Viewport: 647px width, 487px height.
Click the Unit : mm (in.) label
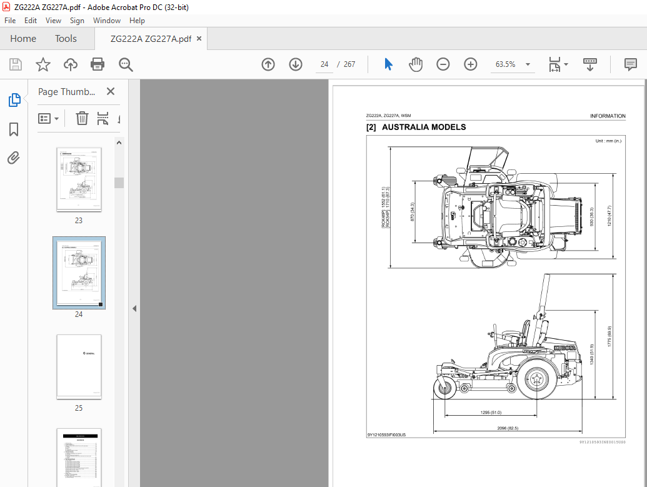(608, 141)
